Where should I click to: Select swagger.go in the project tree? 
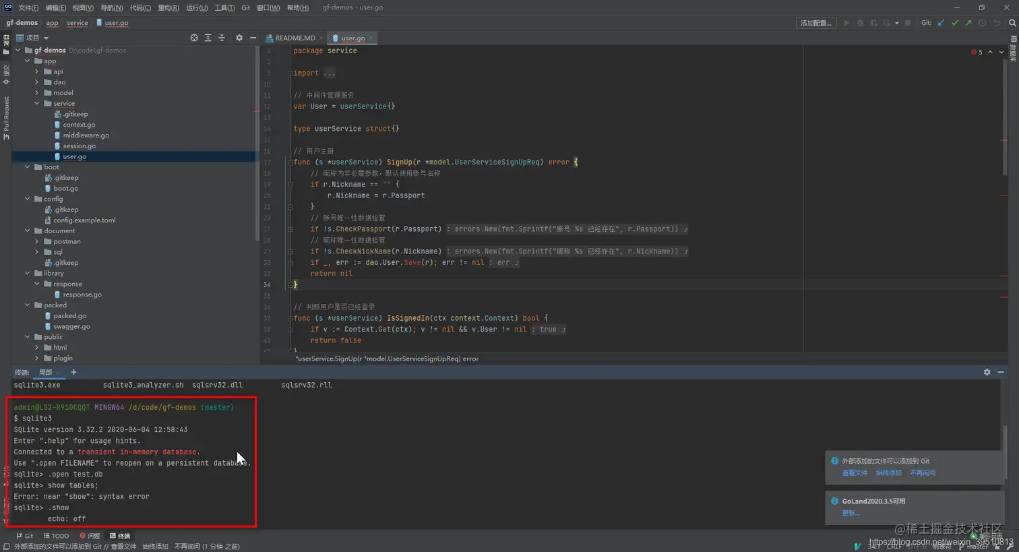click(x=71, y=326)
